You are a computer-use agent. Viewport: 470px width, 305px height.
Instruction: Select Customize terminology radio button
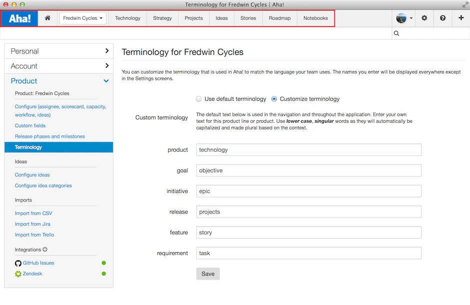(274, 99)
